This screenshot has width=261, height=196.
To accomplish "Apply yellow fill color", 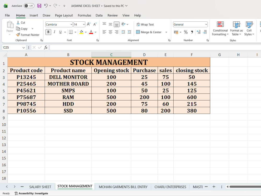I will [81, 32].
